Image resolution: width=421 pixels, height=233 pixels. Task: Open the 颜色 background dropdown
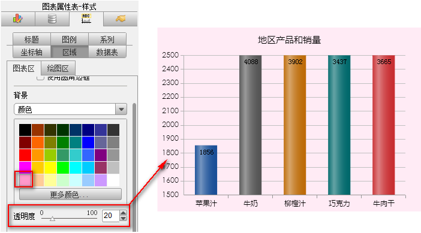70,110
